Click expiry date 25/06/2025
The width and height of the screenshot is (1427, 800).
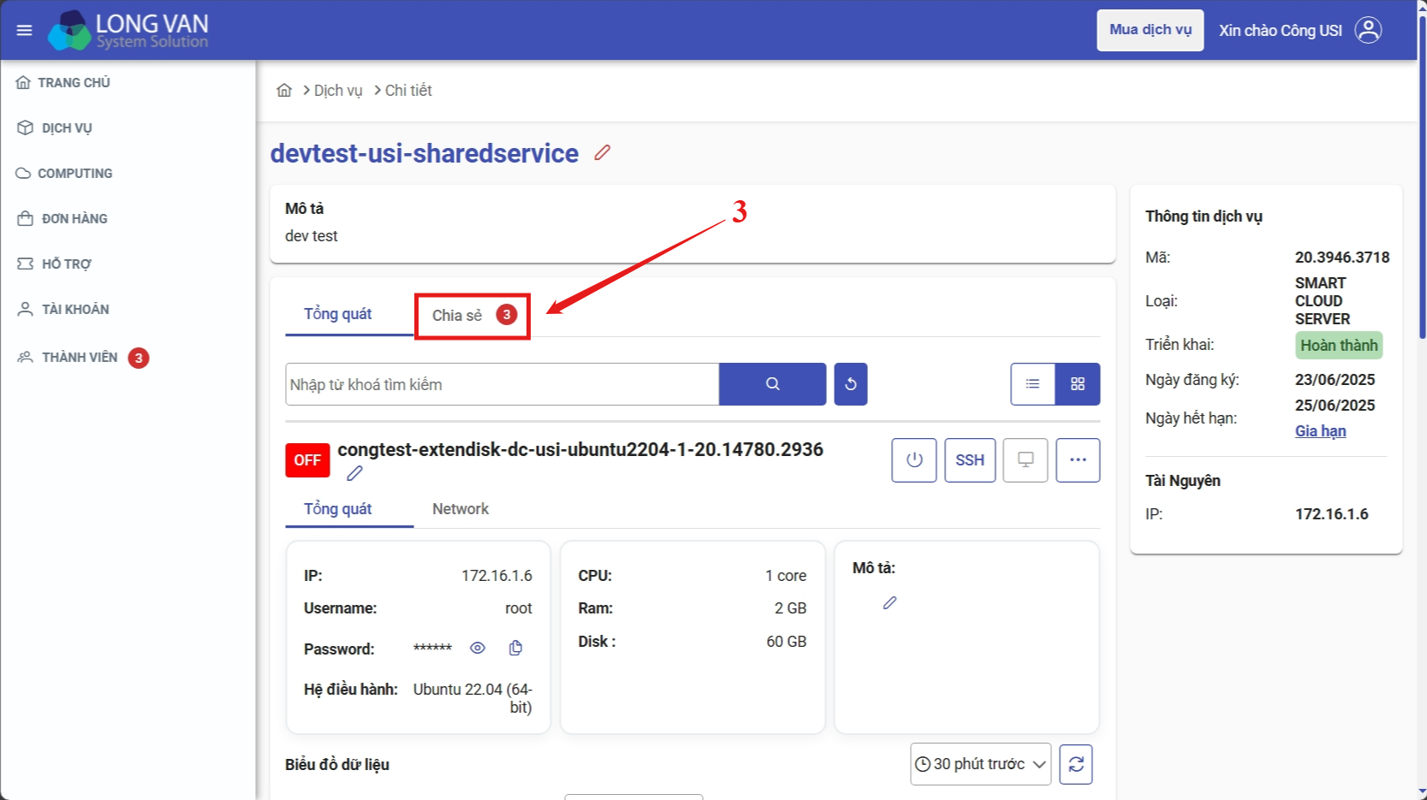(1335, 406)
